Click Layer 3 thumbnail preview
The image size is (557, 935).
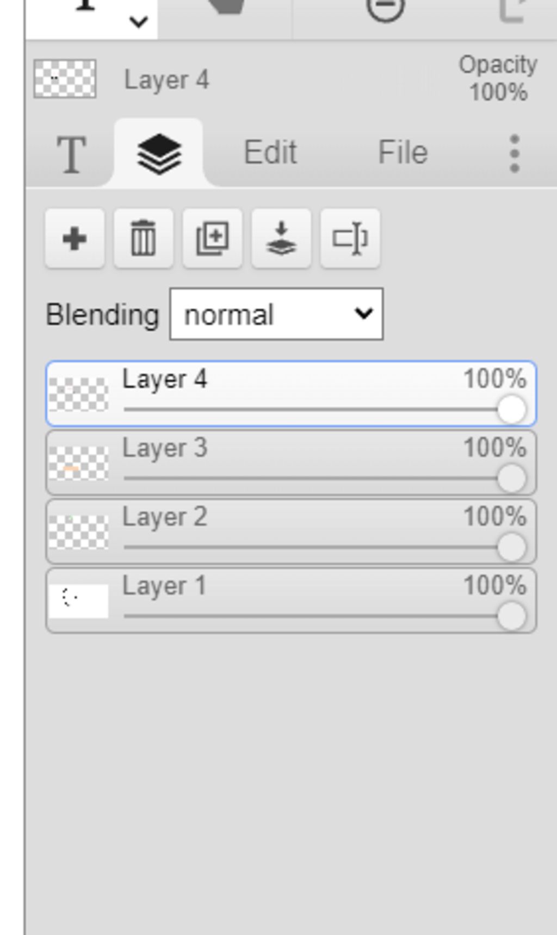pyautogui.click(x=78, y=463)
